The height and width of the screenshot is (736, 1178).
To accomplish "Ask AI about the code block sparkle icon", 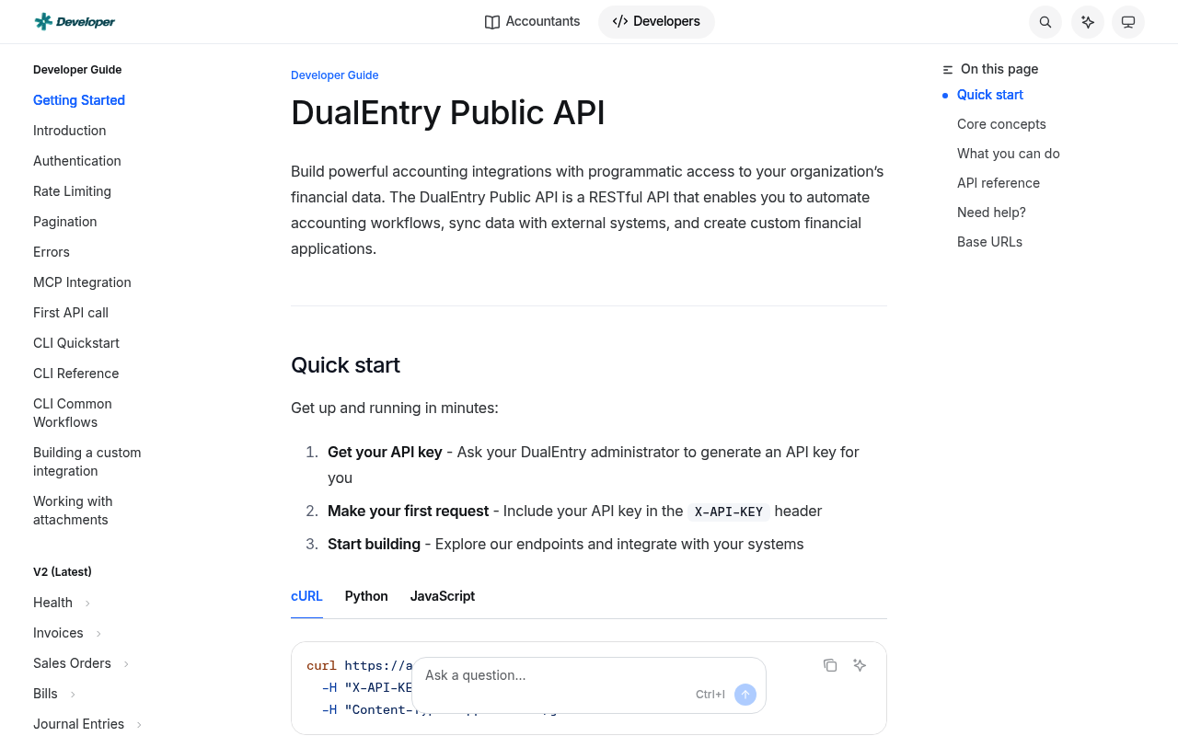I will point(860,665).
